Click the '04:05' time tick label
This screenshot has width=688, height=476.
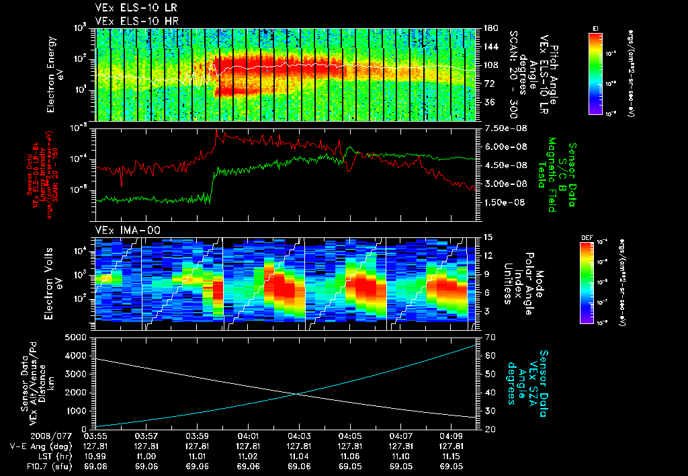[350, 436]
